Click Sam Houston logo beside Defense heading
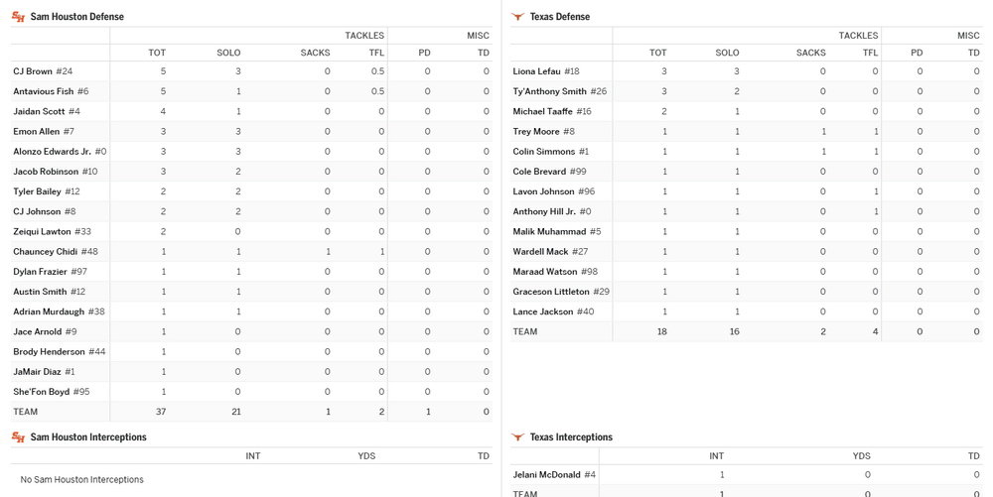The width and height of the screenshot is (993, 497). pos(18,17)
